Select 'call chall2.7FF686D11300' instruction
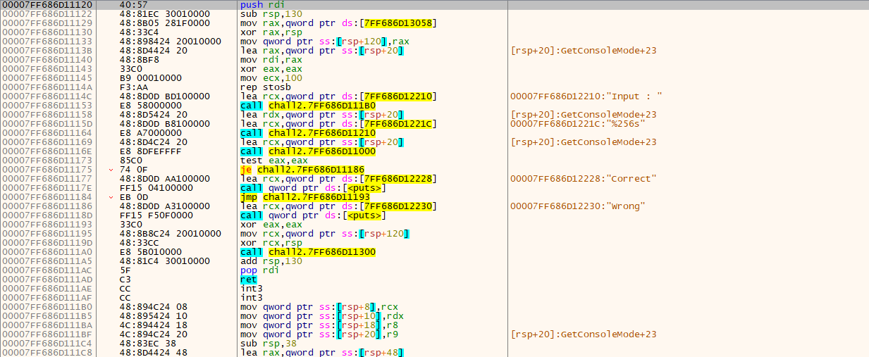The image size is (869, 357). pyautogui.click(x=308, y=252)
